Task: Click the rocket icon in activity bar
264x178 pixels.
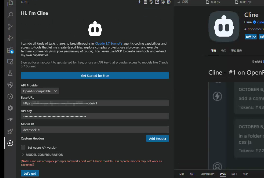Action: pyautogui.click(x=10, y=131)
